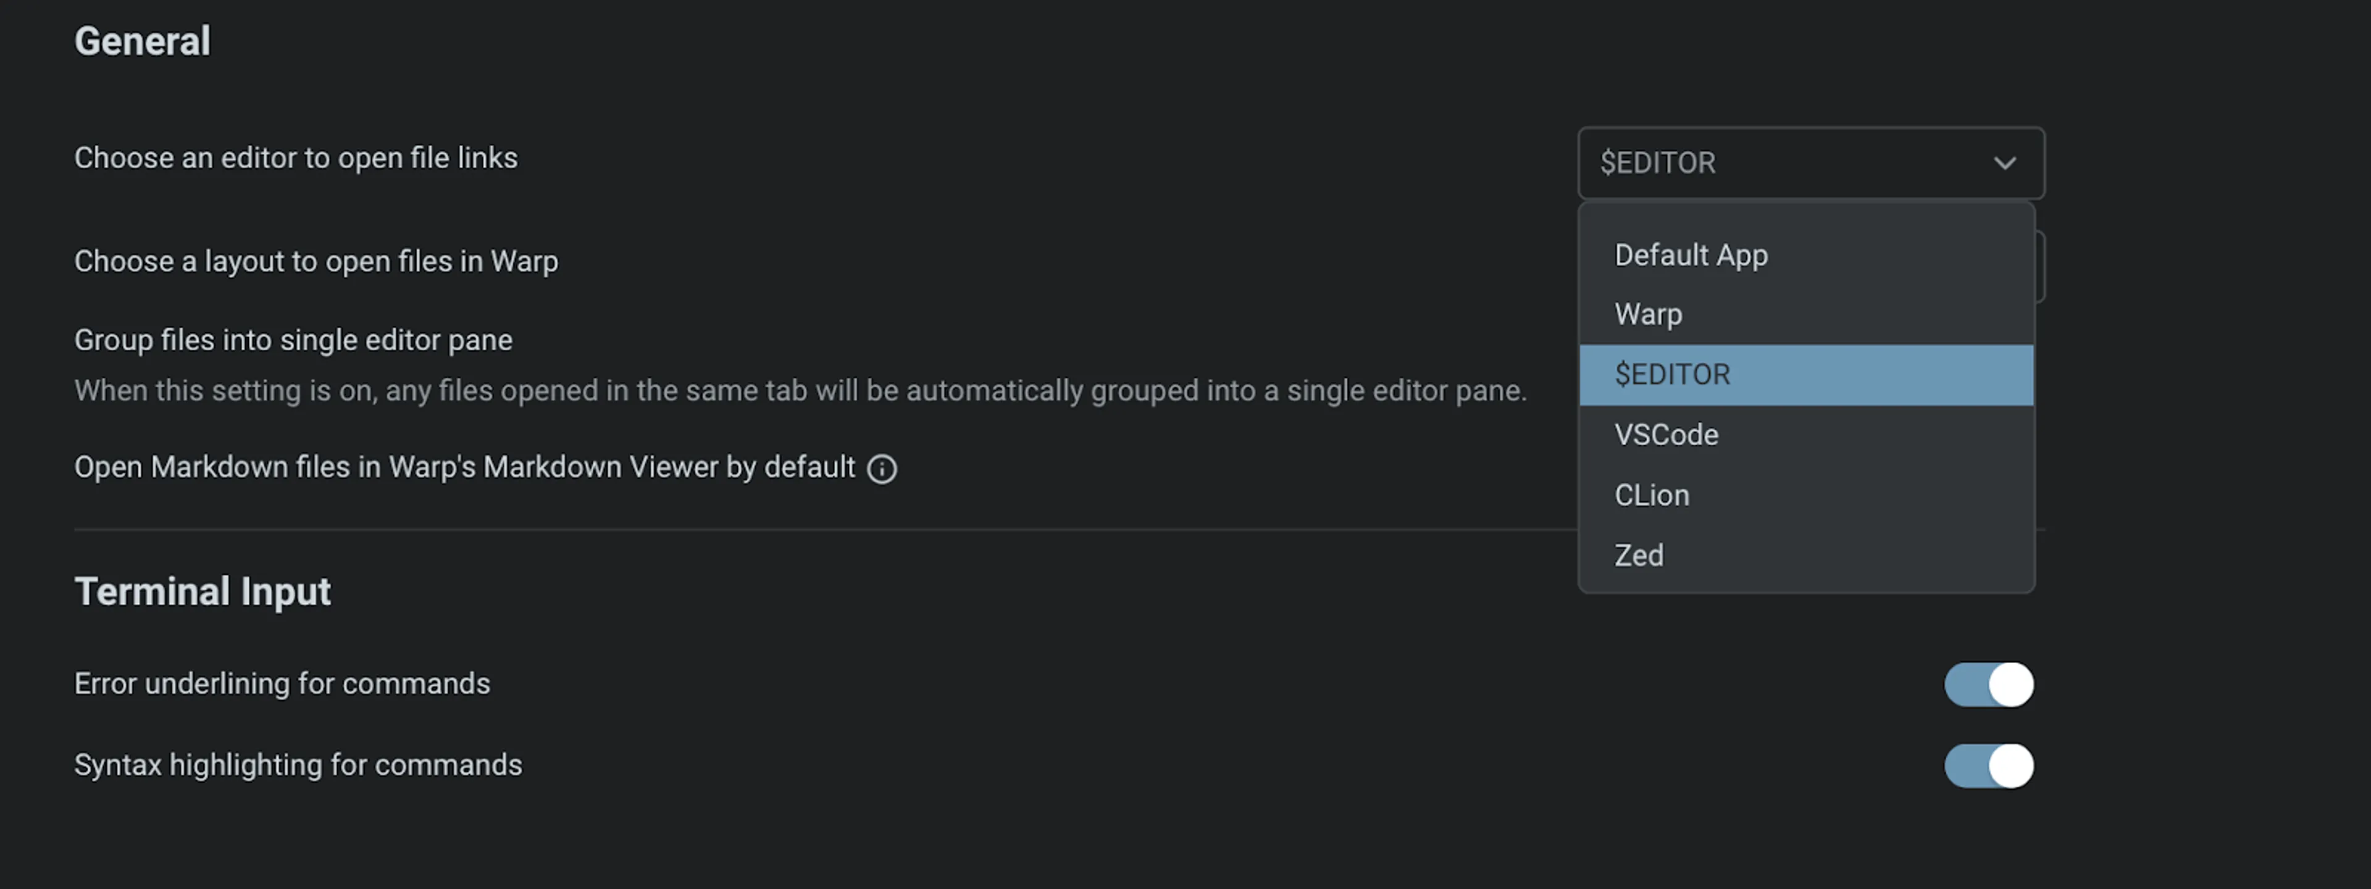The width and height of the screenshot is (2371, 889).
Task: Select VSCode as the file link editor
Action: pyautogui.click(x=1666, y=435)
